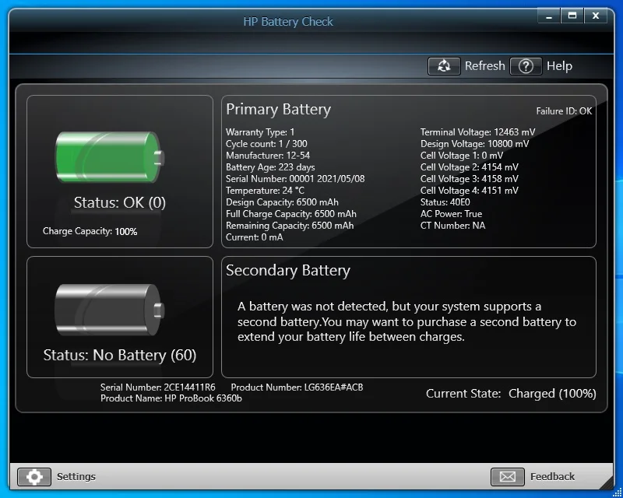Click Terminal Voltage: 12463 mV line
This screenshot has width=623, height=498.
[478, 132]
